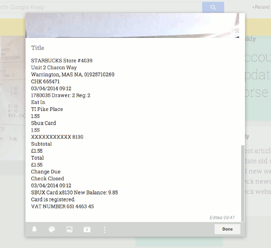Click the add image icon
This screenshot has width=271, height=248.
coord(69,230)
